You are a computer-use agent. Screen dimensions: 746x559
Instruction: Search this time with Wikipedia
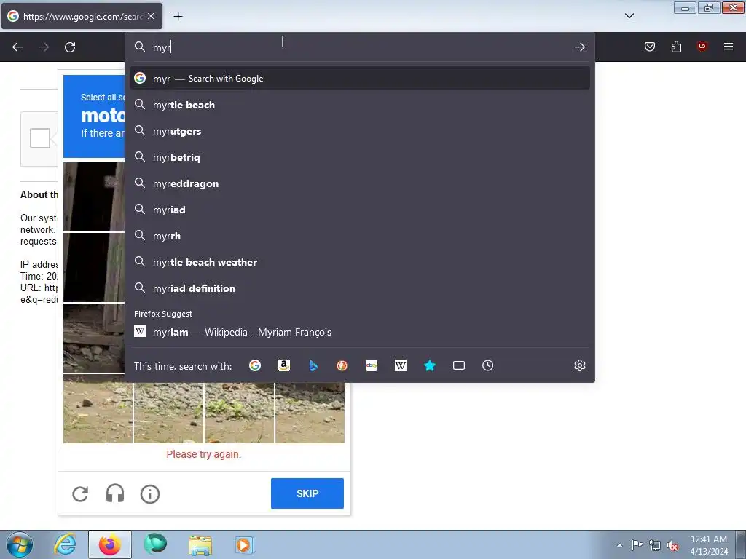tap(401, 365)
